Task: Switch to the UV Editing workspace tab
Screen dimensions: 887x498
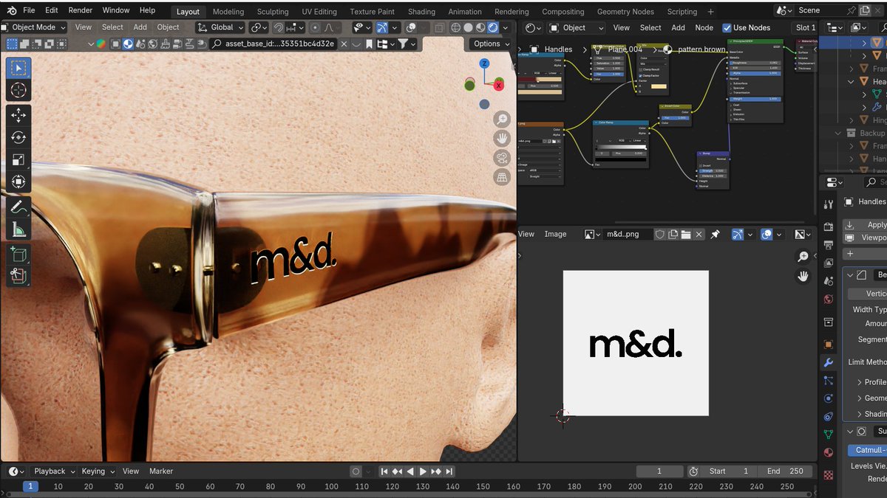Action: pos(319,12)
